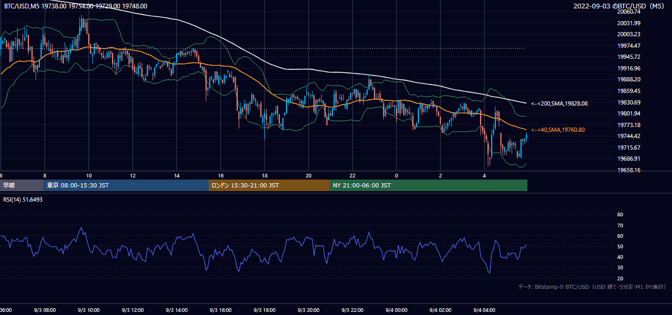672x315 pixels.
Task: Click the 9/3 22:00 time axis label
Action: coord(352,310)
